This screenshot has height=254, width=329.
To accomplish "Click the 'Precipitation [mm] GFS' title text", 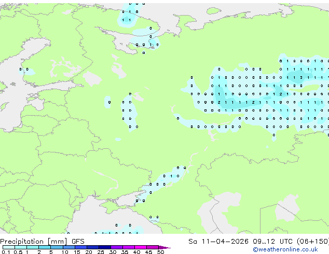I will pyautogui.click(x=42, y=242).
